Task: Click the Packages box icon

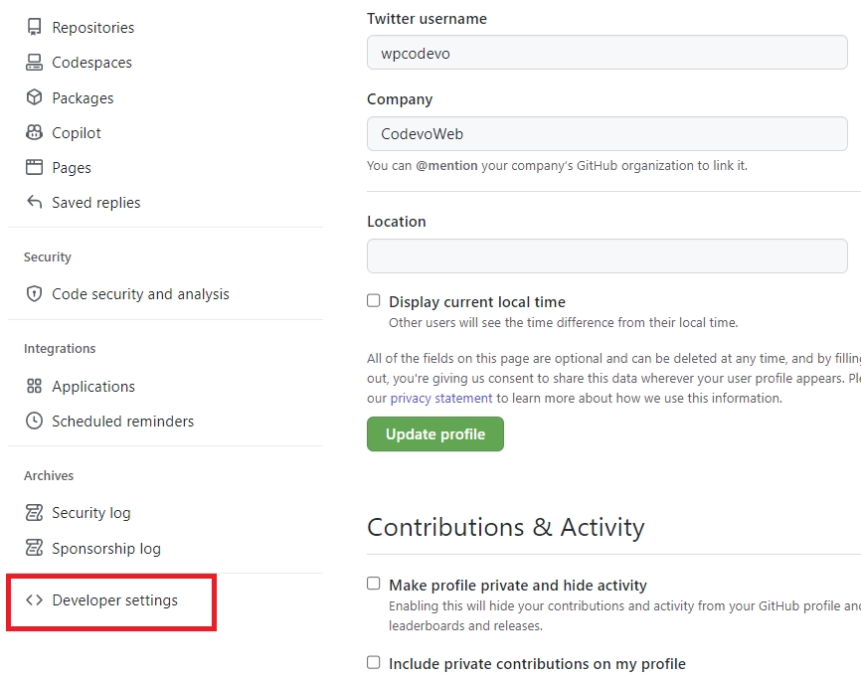Action: (x=34, y=97)
